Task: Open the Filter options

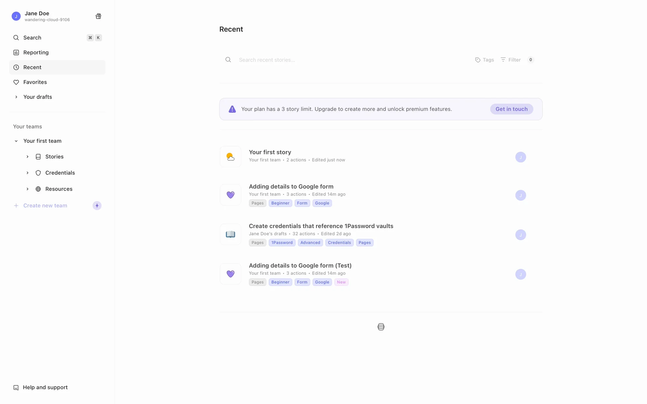Action: (511, 60)
